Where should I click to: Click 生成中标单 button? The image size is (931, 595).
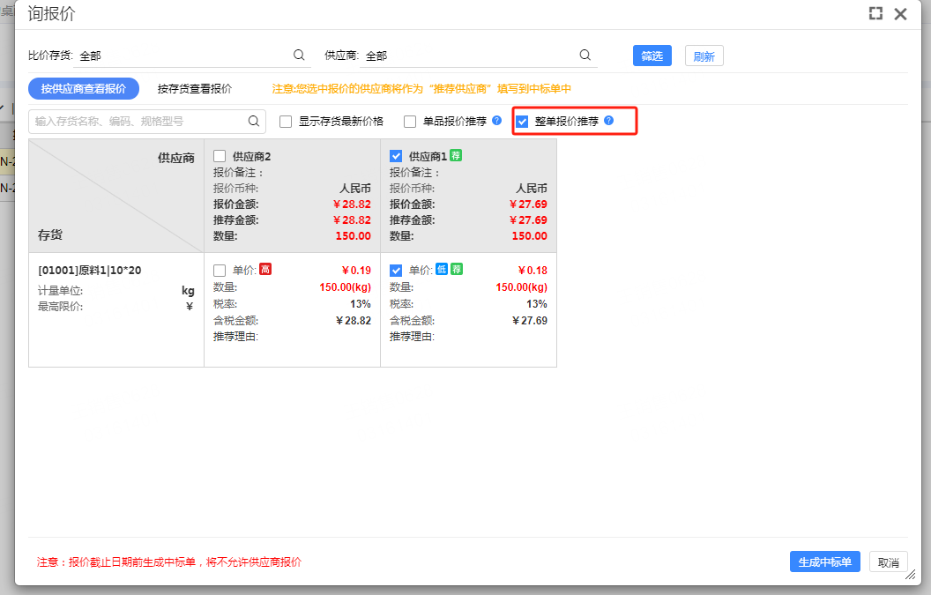[824, 562]
